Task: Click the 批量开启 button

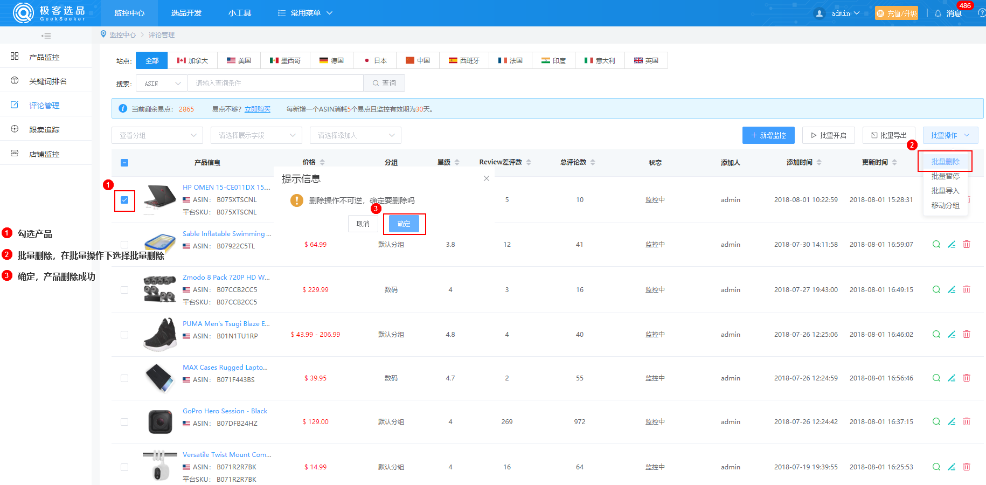Action: [829, 135]
